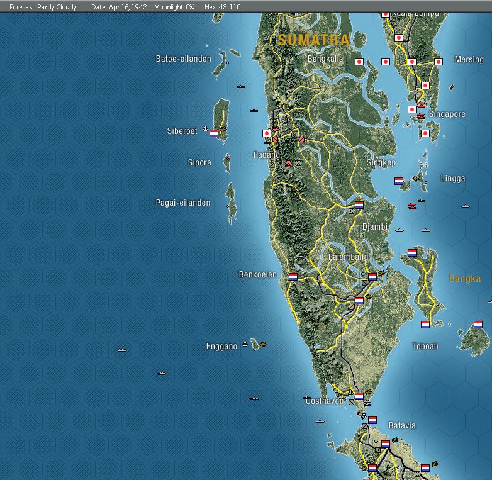This screenshot has height=480, width=492.
Task: Select the ship task force west of Enggano
Action: click(x=122, y=350)
